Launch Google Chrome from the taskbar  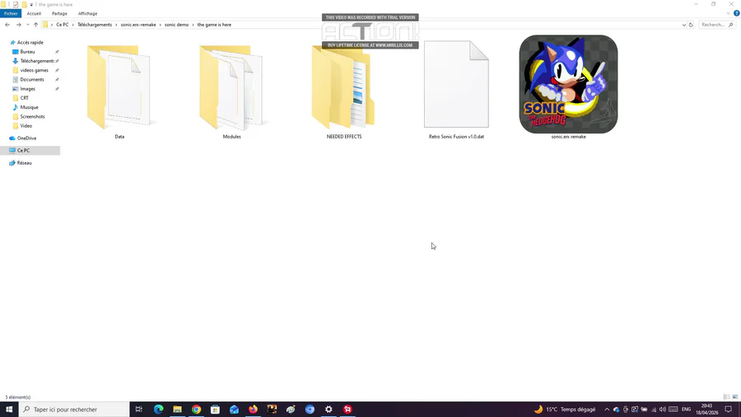pos(196,410)
